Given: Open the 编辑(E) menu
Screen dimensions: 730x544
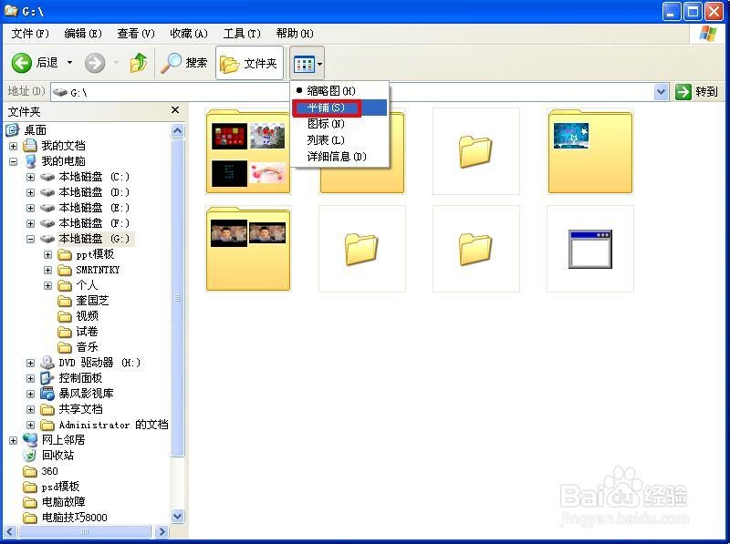Looking at the screenshot, I should [83, 34].
